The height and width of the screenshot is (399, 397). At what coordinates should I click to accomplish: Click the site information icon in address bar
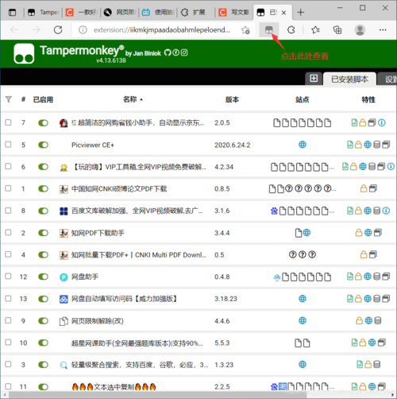pyautogui.click(x=83, y=30)
